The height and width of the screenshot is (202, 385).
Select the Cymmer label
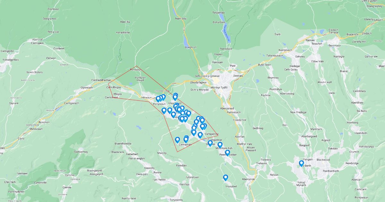click(x=70, y=175)
